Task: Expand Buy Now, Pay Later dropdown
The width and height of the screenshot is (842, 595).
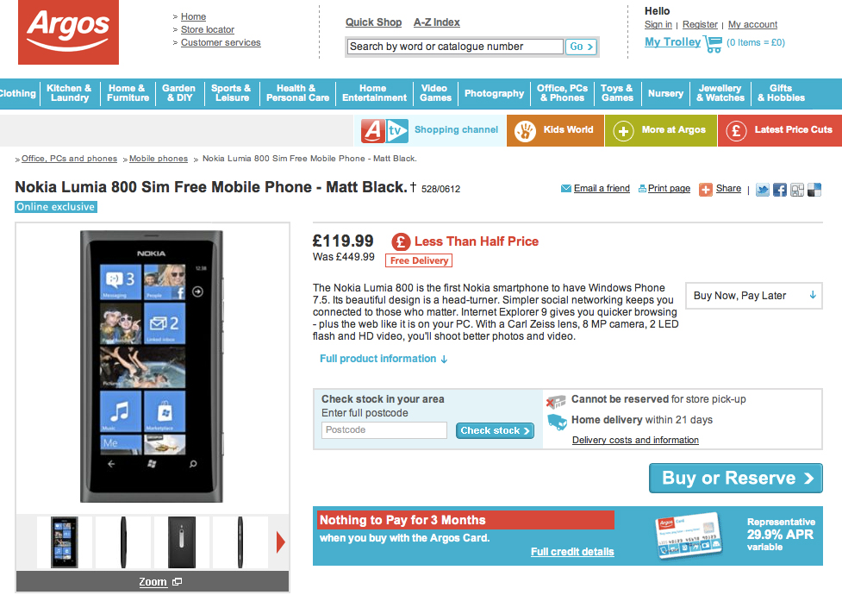Action: coord(754,296)
